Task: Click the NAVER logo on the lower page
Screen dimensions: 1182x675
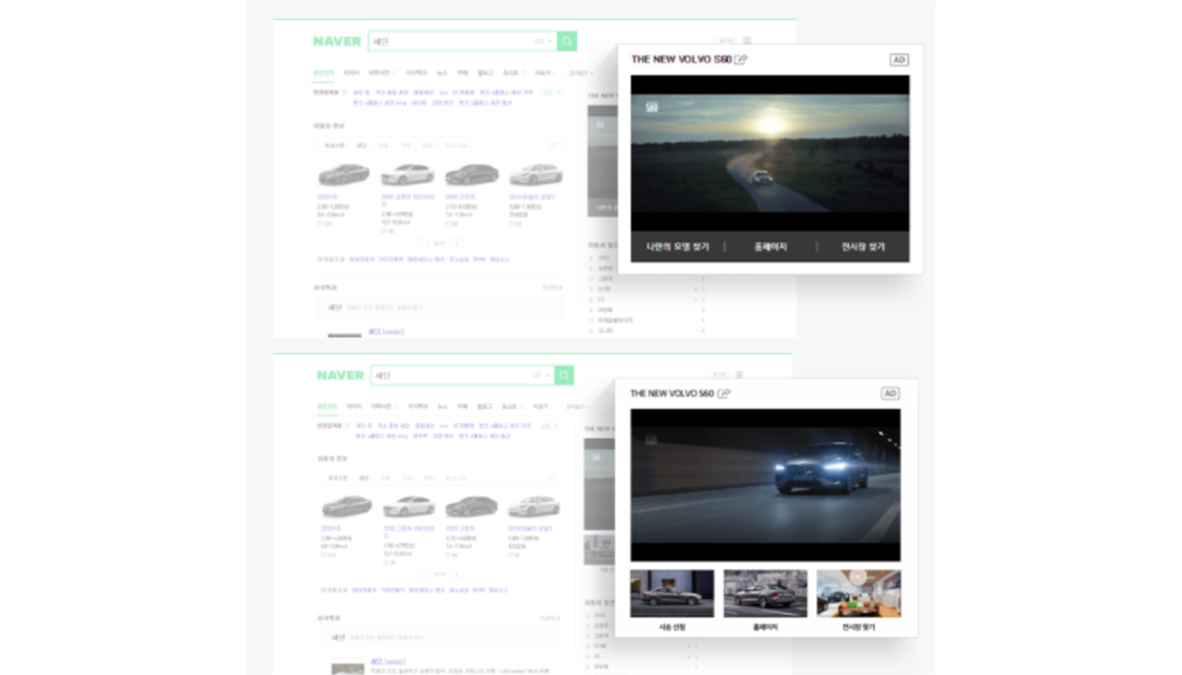Action: point(340,375)
